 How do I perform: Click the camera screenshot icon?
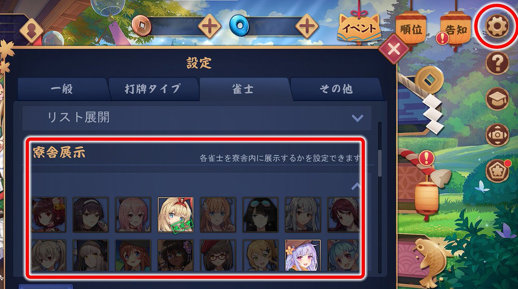click(497, 135)
